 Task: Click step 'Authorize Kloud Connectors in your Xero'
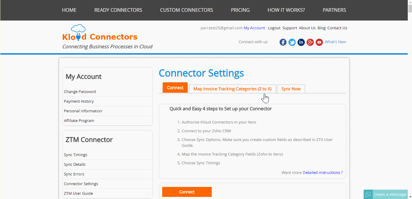click(219, 122)
